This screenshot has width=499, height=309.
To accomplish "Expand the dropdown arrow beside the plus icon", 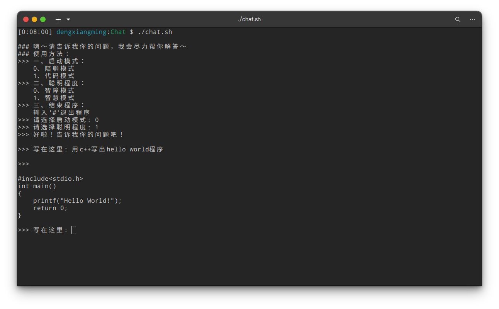I will click(68, 19).
